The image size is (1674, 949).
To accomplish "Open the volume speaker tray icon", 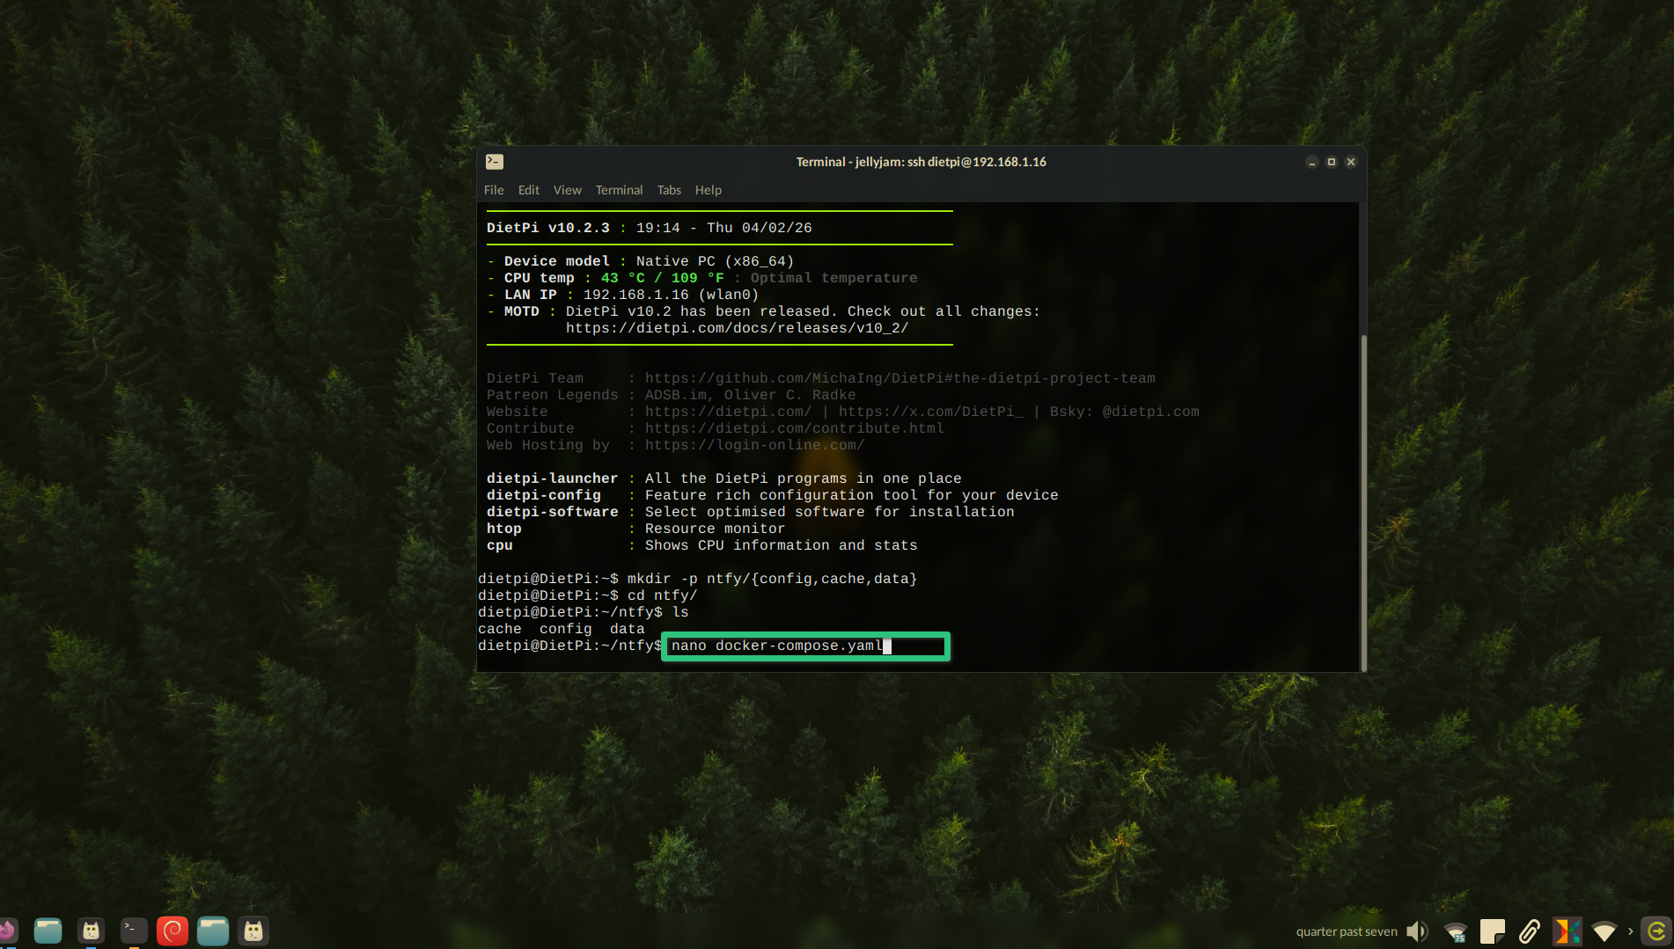I will pyautogui.click(x=1417, y=931).
